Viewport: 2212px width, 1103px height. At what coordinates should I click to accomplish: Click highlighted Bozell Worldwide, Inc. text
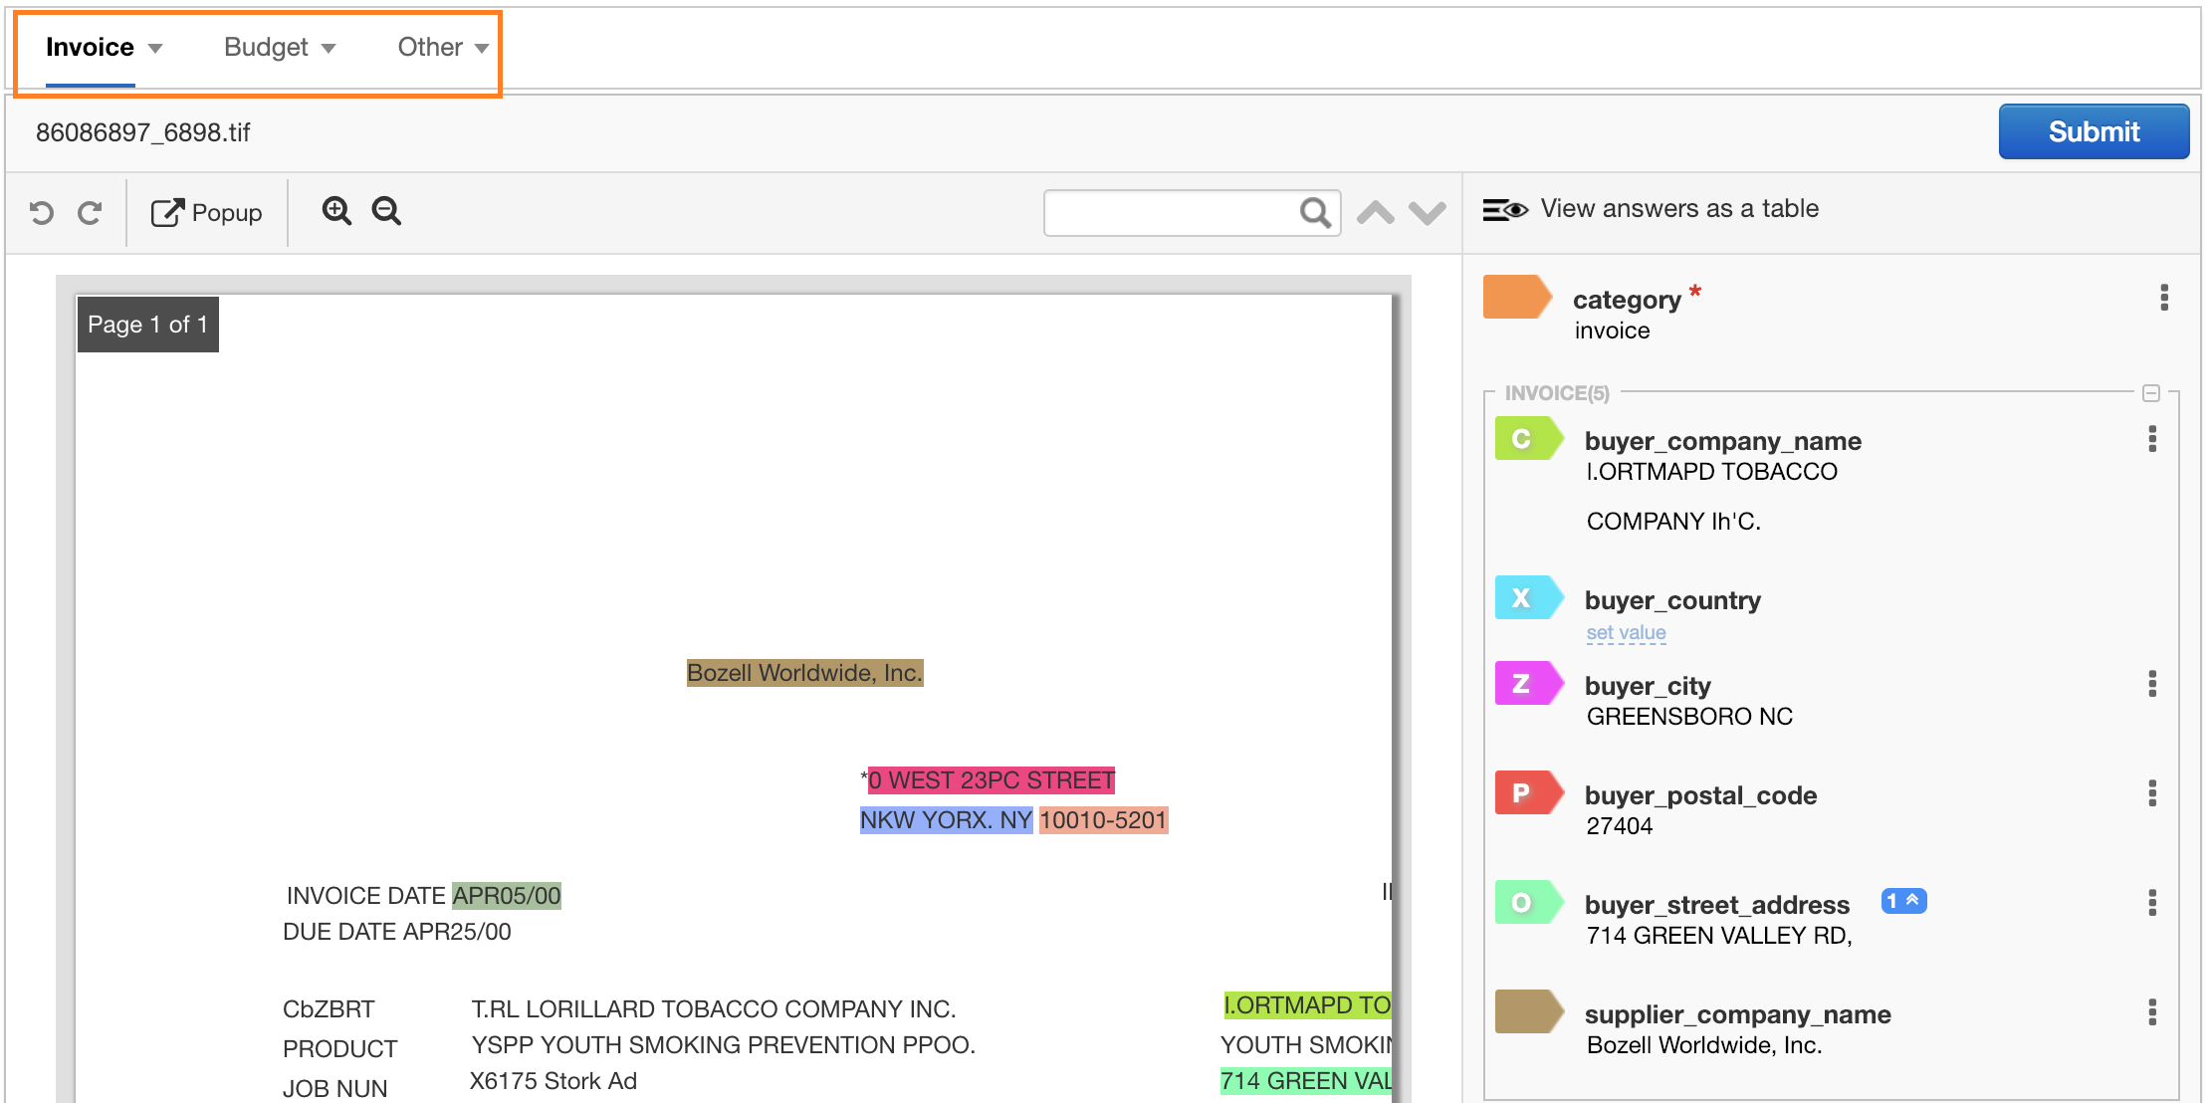point(804,673)
